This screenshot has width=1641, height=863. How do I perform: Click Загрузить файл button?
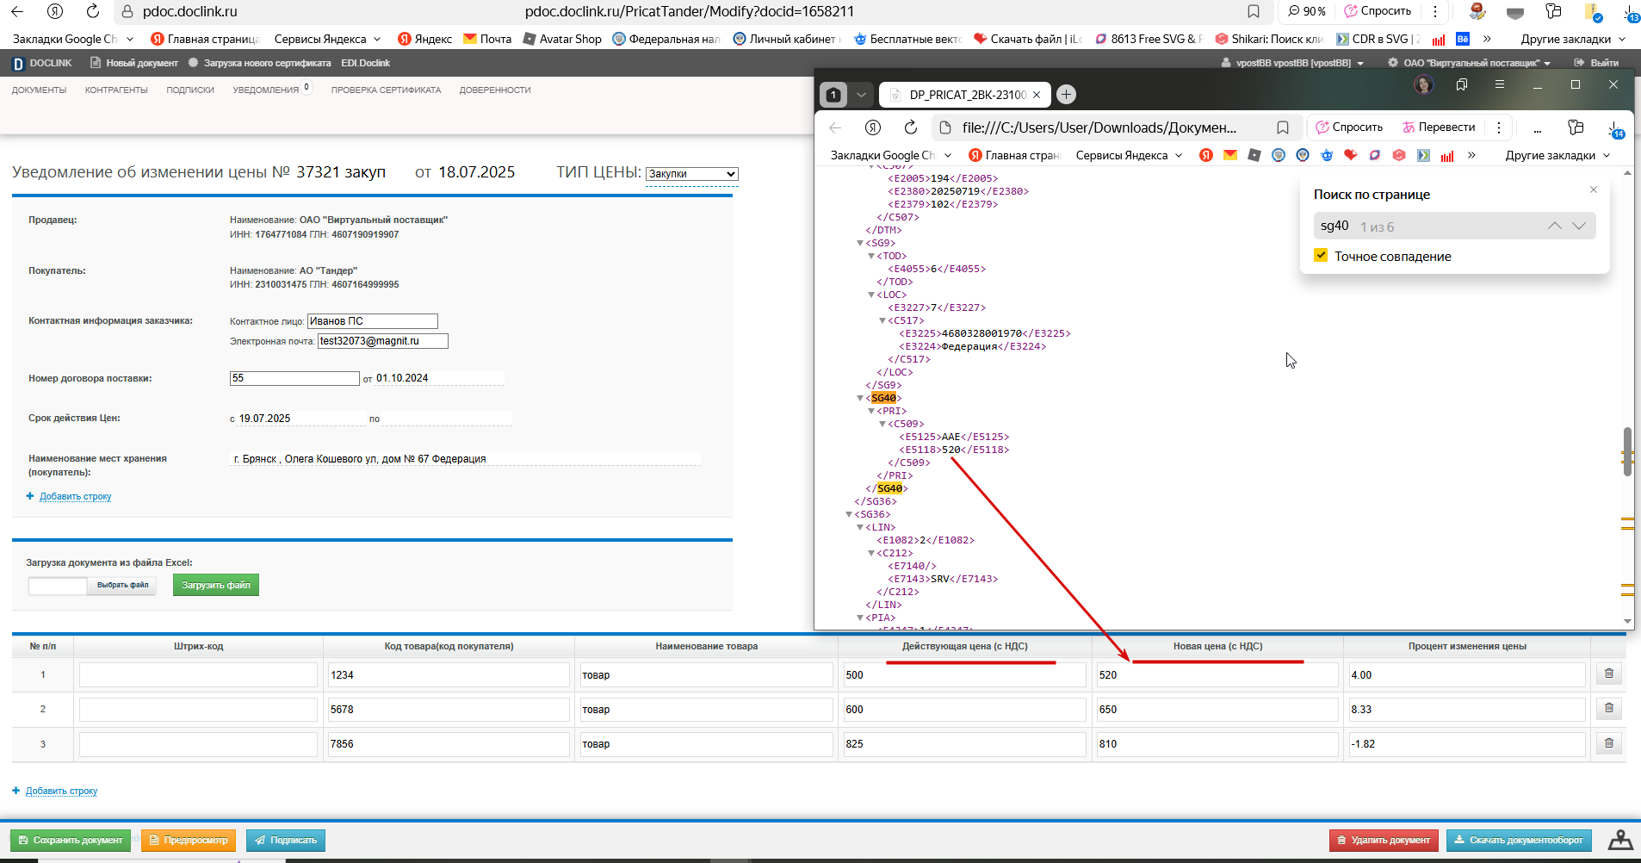click(216, 585)
